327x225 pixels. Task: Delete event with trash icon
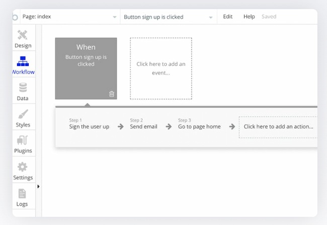[112, 94]
